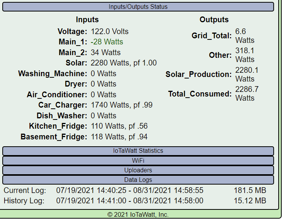The image size is (284, 224).
Task: Click the Main_1 input label
Action: (73, 42)
